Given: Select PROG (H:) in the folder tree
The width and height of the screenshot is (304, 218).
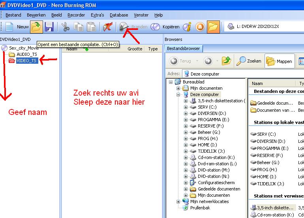Looking at the screenshot, I should click(x=208, y=139).
